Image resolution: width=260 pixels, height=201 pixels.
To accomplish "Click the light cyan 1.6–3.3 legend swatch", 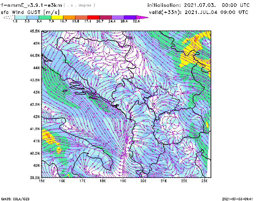I will [x=21, y=17].
